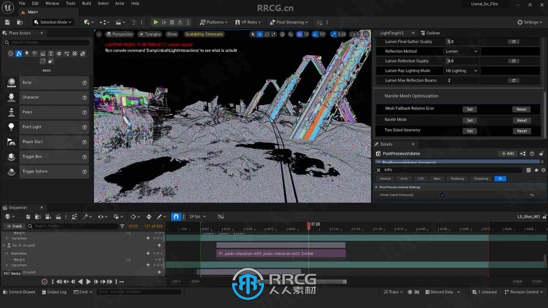
Task: Reset Lumen Final Gather Quality to default
Action: pos(513,42)
